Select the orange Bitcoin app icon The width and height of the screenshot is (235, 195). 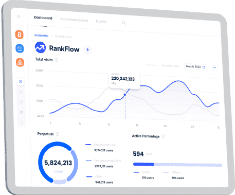(20, 34)
